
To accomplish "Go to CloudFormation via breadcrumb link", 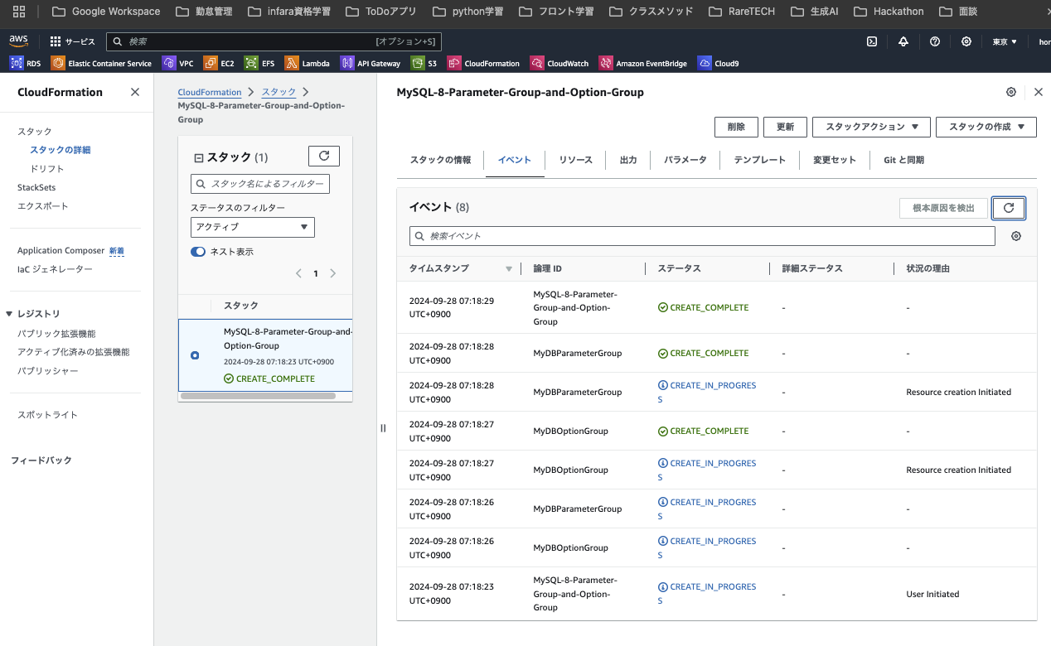I will tap(210, 92).
